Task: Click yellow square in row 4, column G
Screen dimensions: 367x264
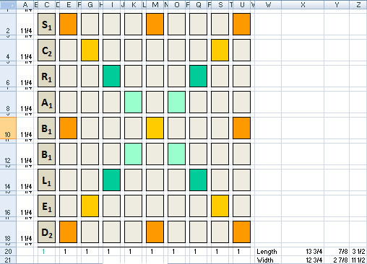Action: click(90, 50)
